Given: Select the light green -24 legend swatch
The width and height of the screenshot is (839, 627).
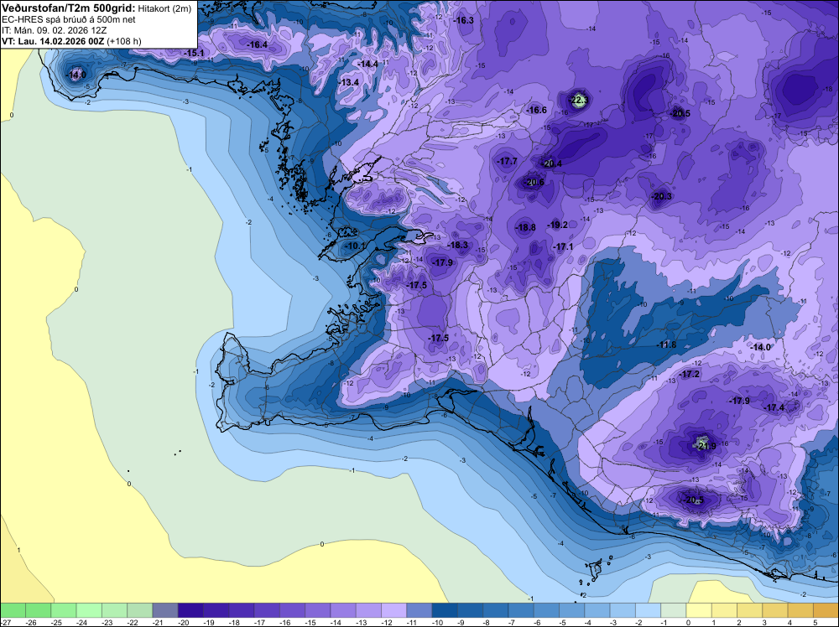Looking at the screenshot, I should (89, 610).
